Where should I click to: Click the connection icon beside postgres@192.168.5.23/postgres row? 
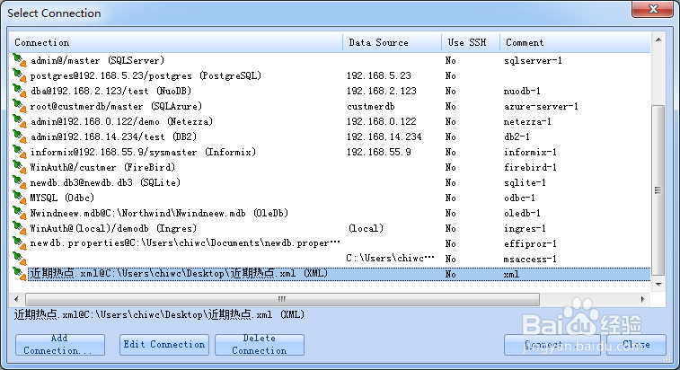pyautogui.click(x=20, y=75)
